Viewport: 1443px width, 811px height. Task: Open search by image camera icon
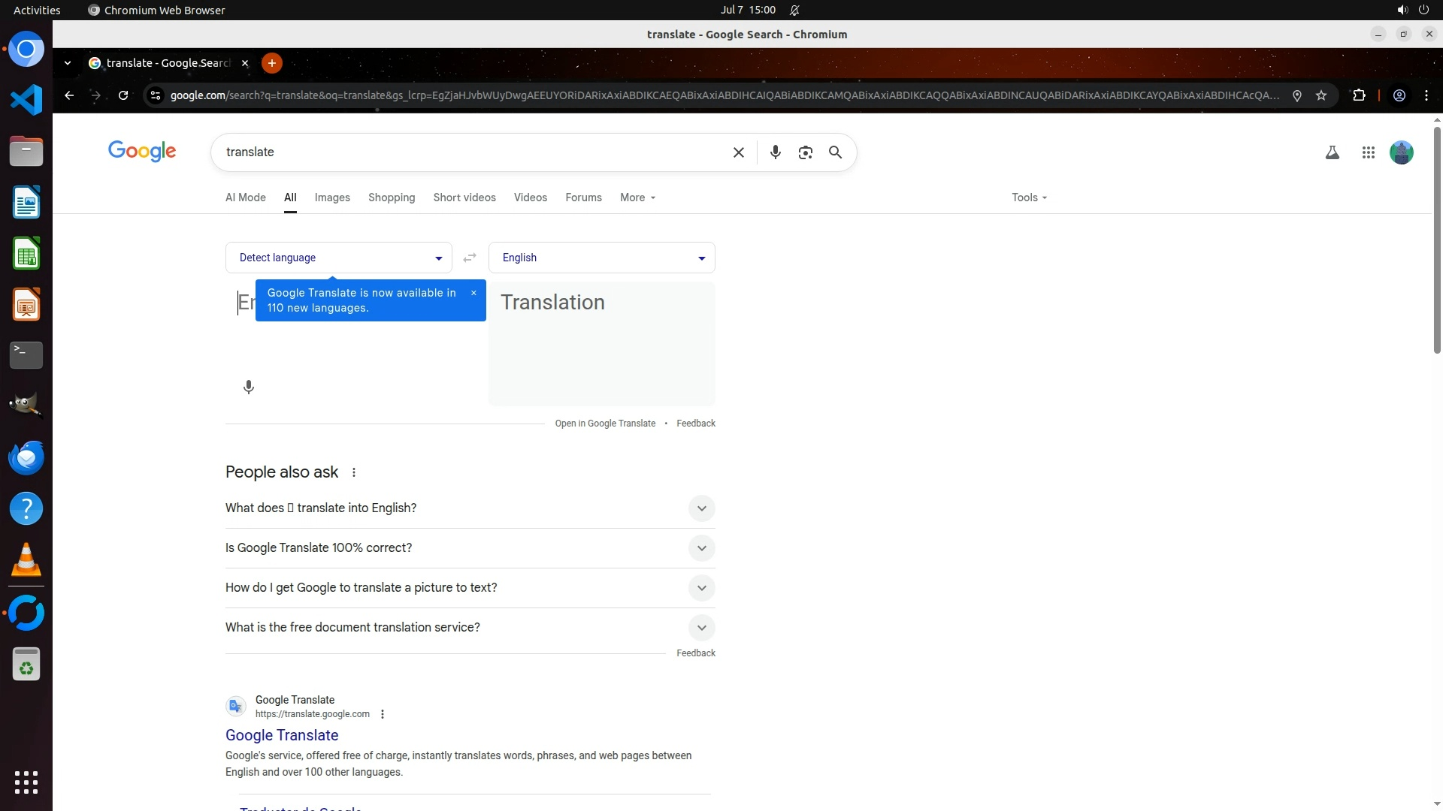click(805, 152)
